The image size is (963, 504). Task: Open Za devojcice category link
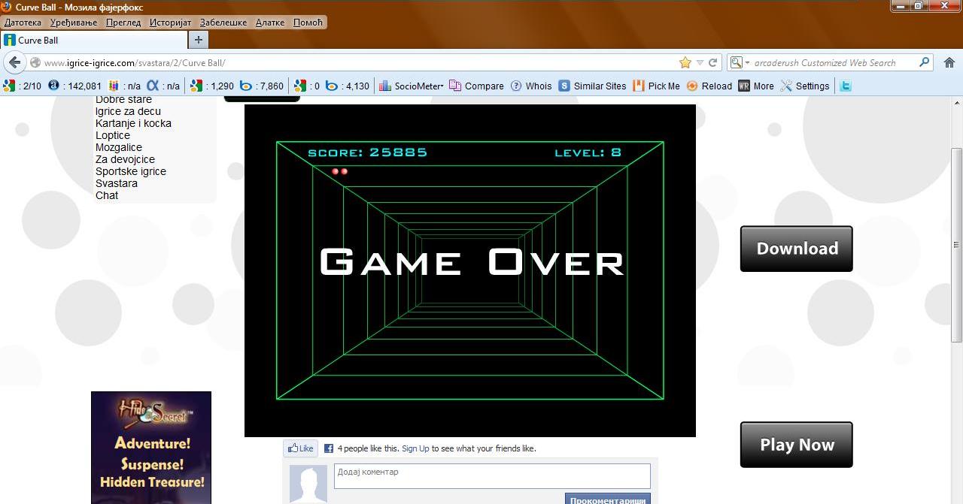(125, 159)
